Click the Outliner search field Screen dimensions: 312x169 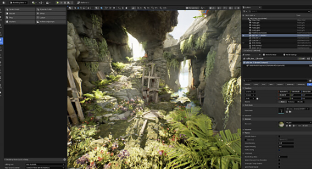pyautogui.click(x=279, y=11)
